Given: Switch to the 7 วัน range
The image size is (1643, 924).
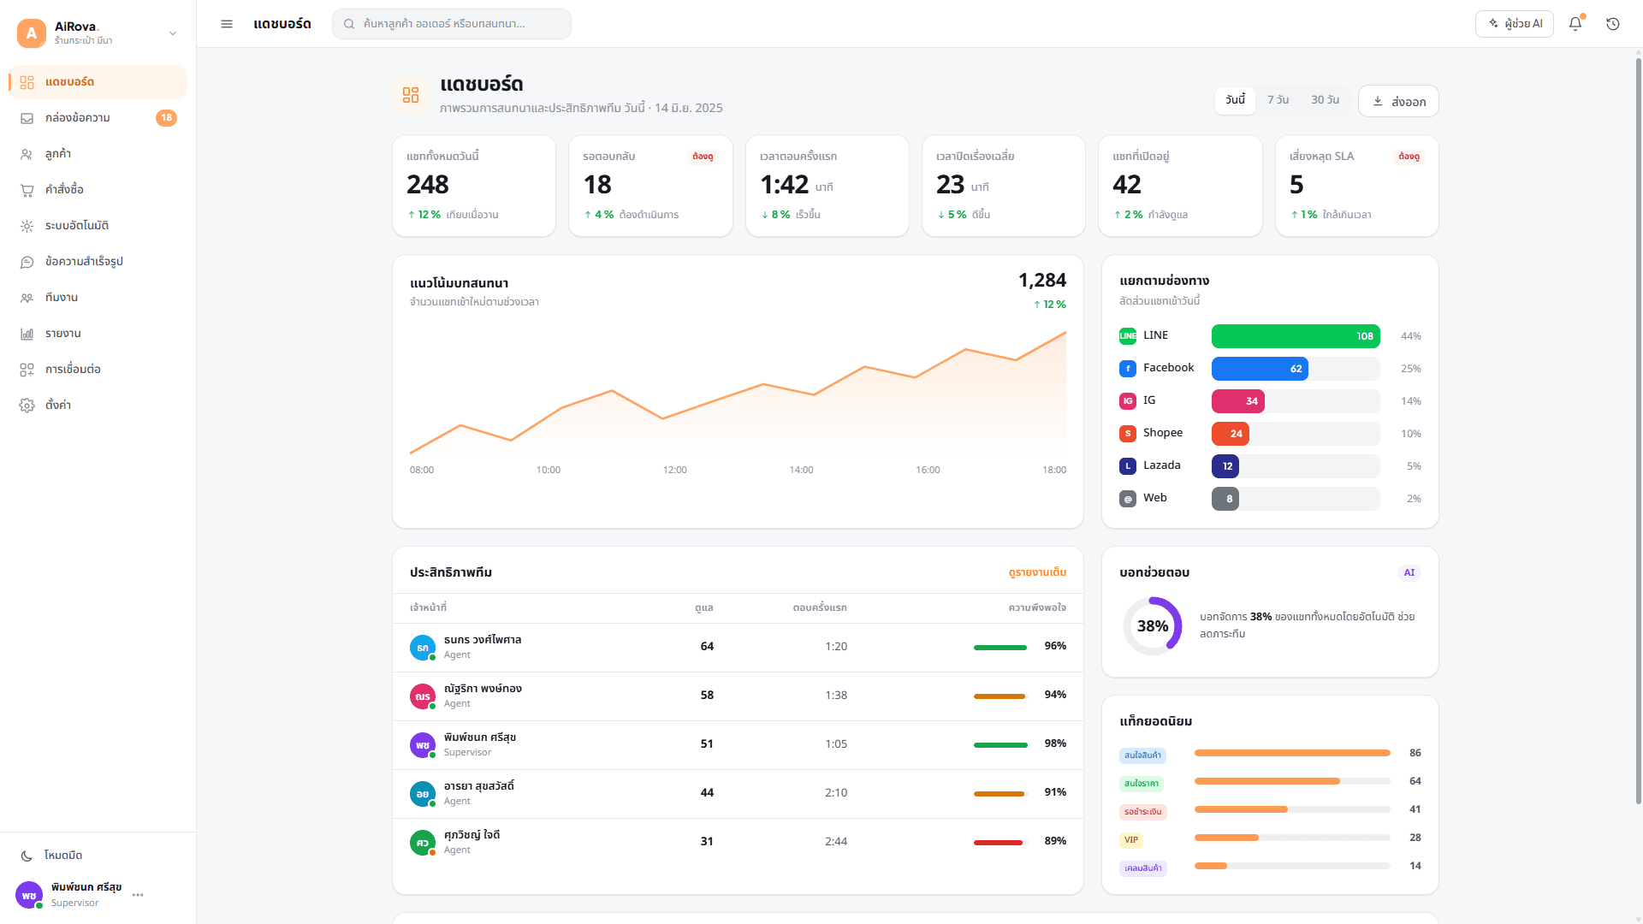Looking at the screenshot, I should [1278, 100].
